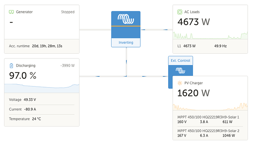Click the Ext. Control label
Viewport: 254px width, 149px height.
click(180, 60)
